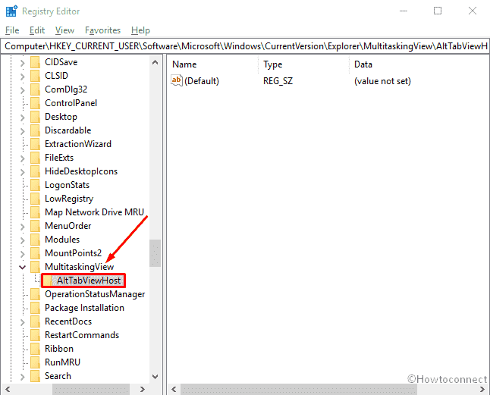Screen dimensions: 490x395
Task: Open the Edit menu
Action: click(37, 30)
